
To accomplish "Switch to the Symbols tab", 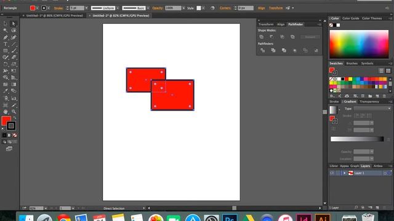I will coord(367,63).
